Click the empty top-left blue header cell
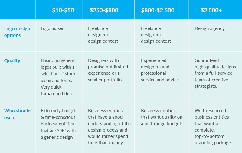The height and width of the screenshot is (153, 242). click(x=18, y=9)
